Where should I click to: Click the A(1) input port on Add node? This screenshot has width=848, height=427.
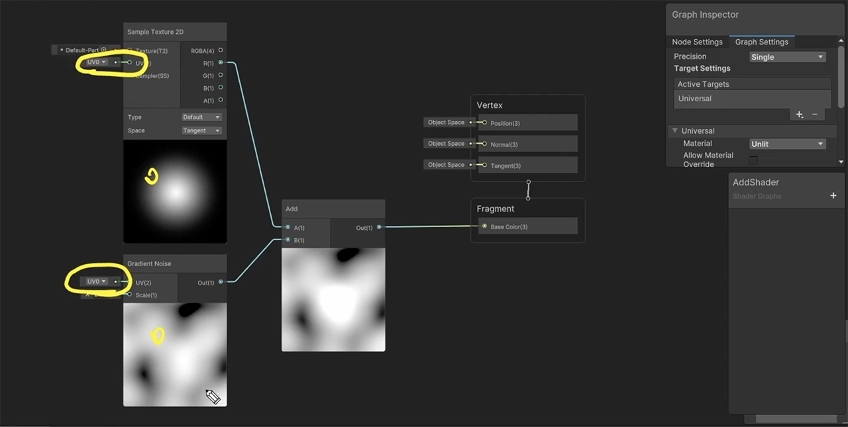288,227
